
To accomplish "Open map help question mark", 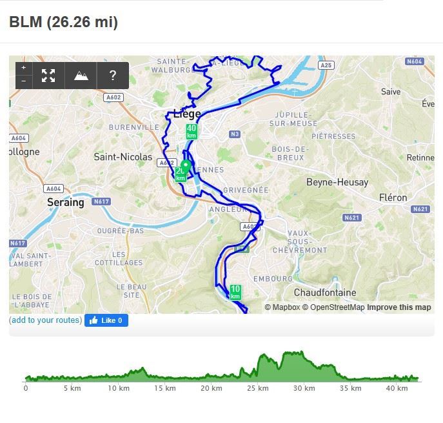I will 113,76.
